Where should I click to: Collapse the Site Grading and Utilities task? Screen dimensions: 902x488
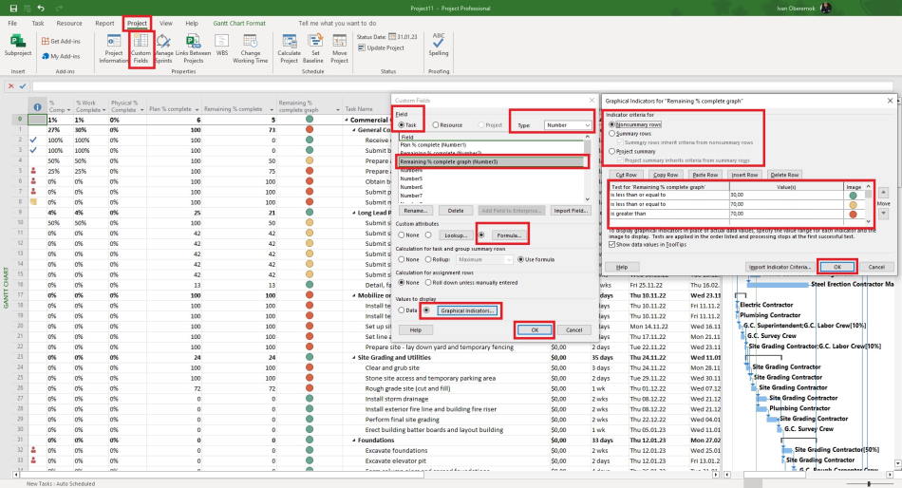(x=354, y=357)
